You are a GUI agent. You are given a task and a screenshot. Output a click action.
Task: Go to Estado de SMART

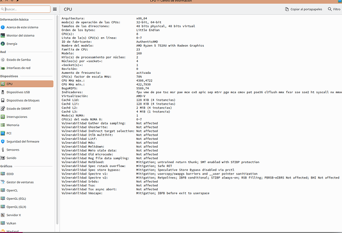point(19,109)
